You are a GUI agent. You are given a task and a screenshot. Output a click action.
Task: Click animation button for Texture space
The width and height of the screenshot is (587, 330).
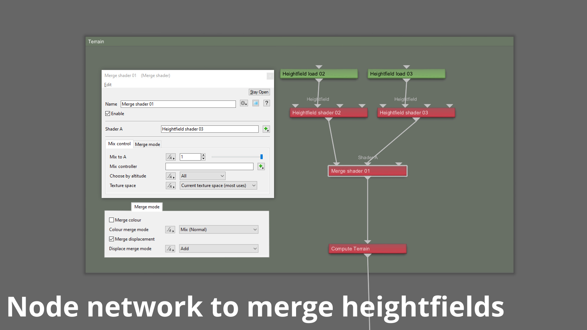171,186
